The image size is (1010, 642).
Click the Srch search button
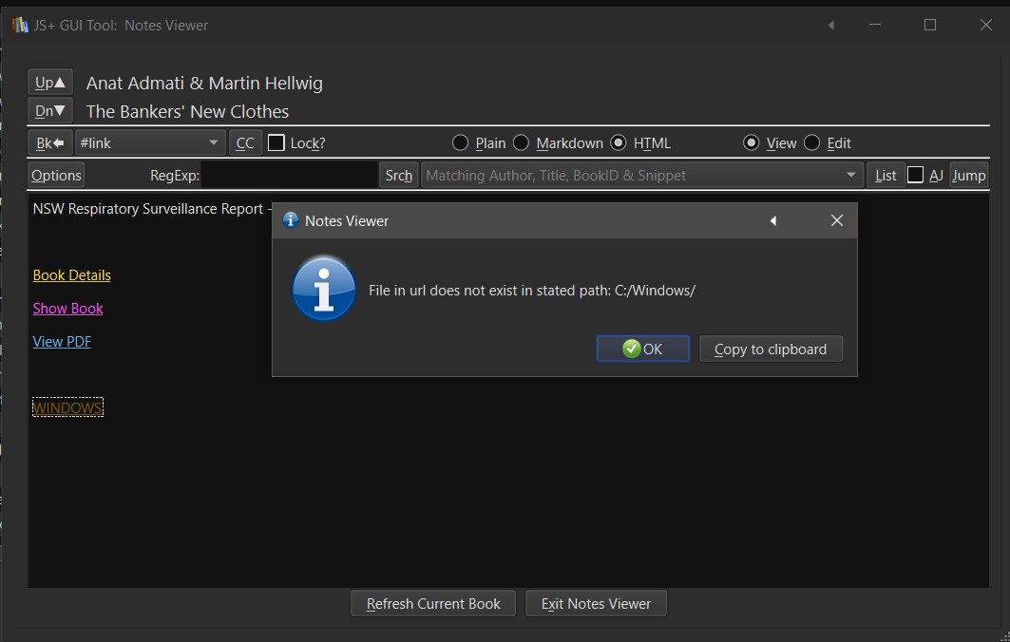pos(399,175)
